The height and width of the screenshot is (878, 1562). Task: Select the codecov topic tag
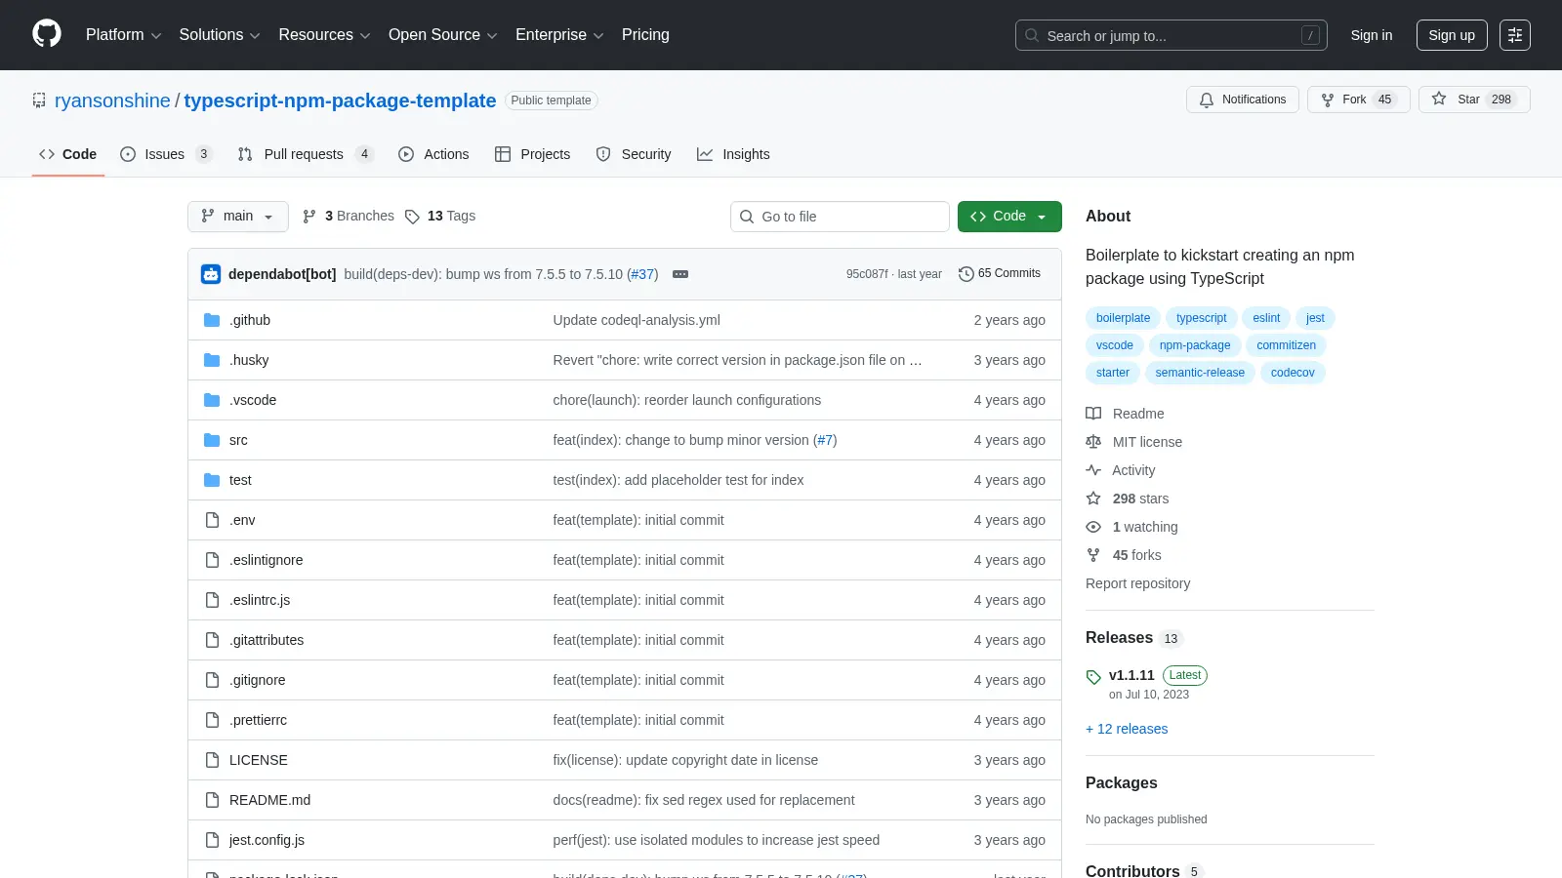tap(1293, 373)
